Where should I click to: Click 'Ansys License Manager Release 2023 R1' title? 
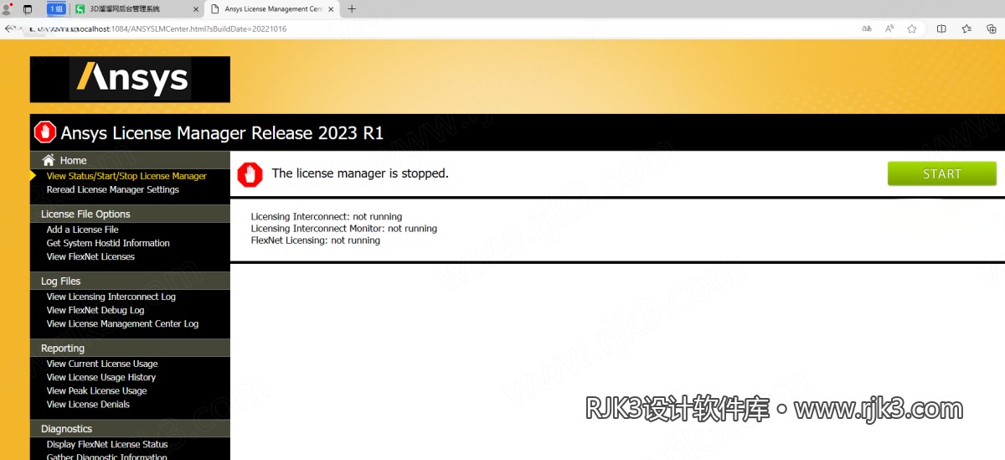222,132
